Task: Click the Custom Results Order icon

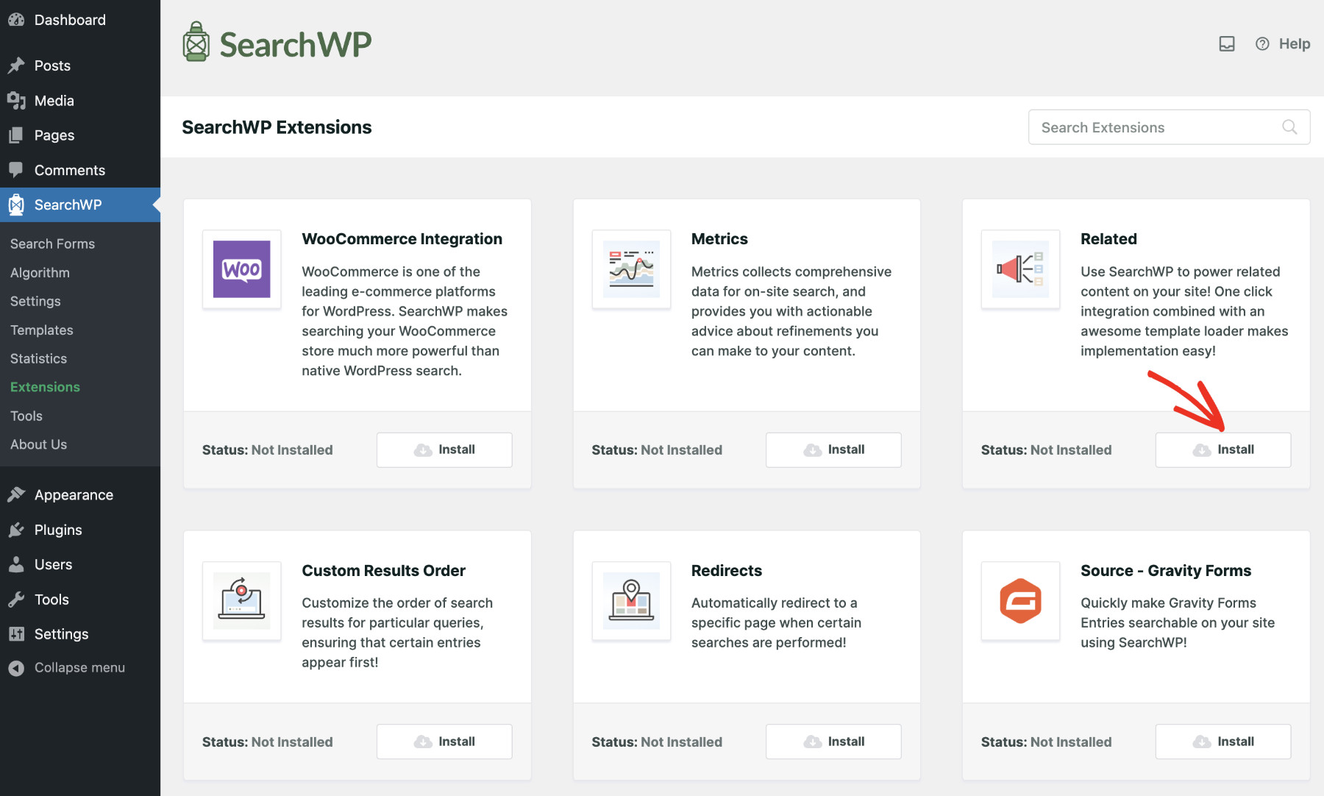Action: [242, 601]
